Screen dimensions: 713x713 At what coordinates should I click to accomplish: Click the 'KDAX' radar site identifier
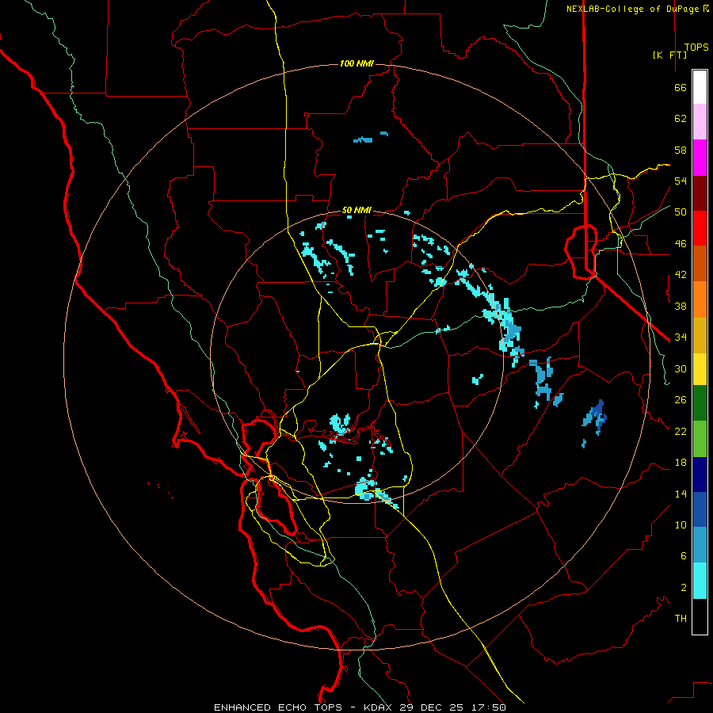(x=379, y=707)
